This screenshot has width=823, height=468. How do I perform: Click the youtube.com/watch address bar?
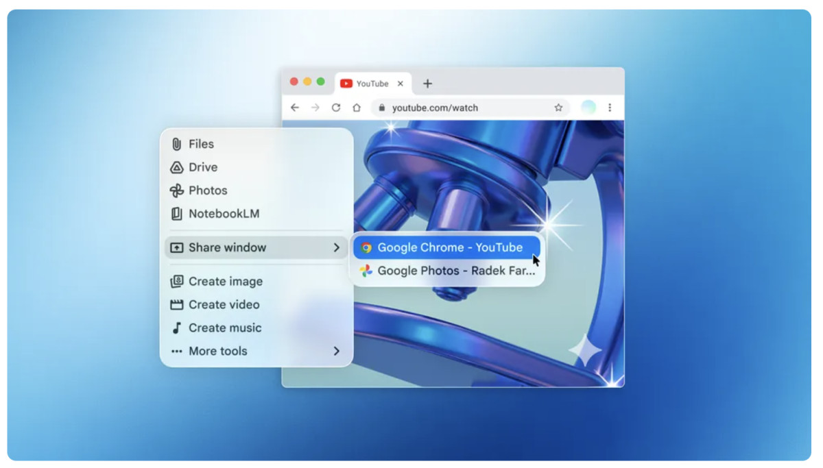(x=466, y=108)
